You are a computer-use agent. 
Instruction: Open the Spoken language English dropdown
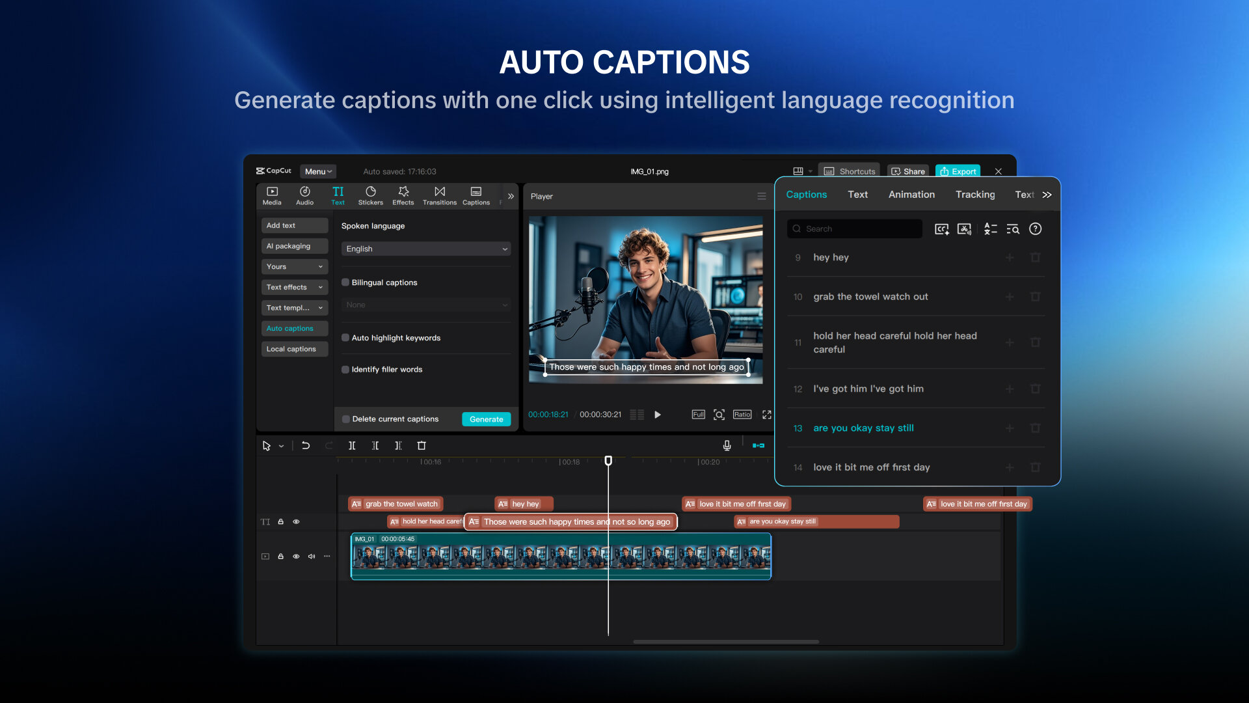click(x=426, y=249)
